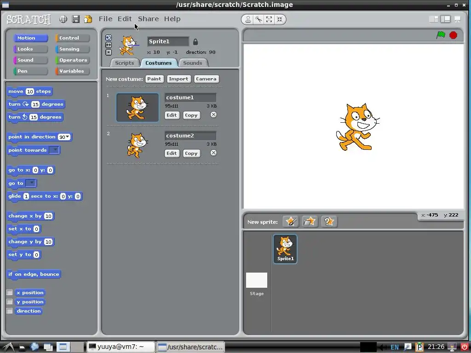Open the Help menu
This screenshot has height=353, width=471.
(x=172, y=19)
